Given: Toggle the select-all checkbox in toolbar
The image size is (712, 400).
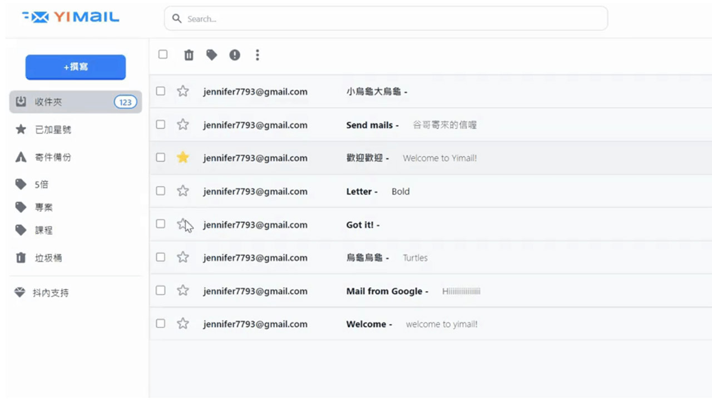Looking at the screenshot, I should (163, 54).
